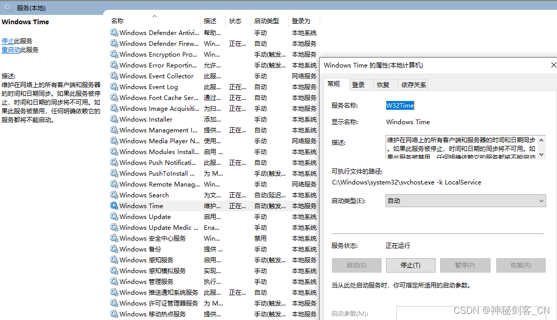Close the Windows Time properties dialog

[553, 65]
